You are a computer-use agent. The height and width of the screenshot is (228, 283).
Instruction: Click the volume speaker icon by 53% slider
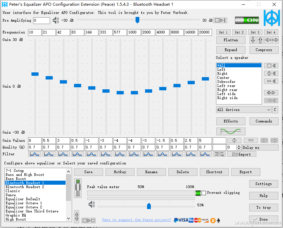click(x=92, y=204)
